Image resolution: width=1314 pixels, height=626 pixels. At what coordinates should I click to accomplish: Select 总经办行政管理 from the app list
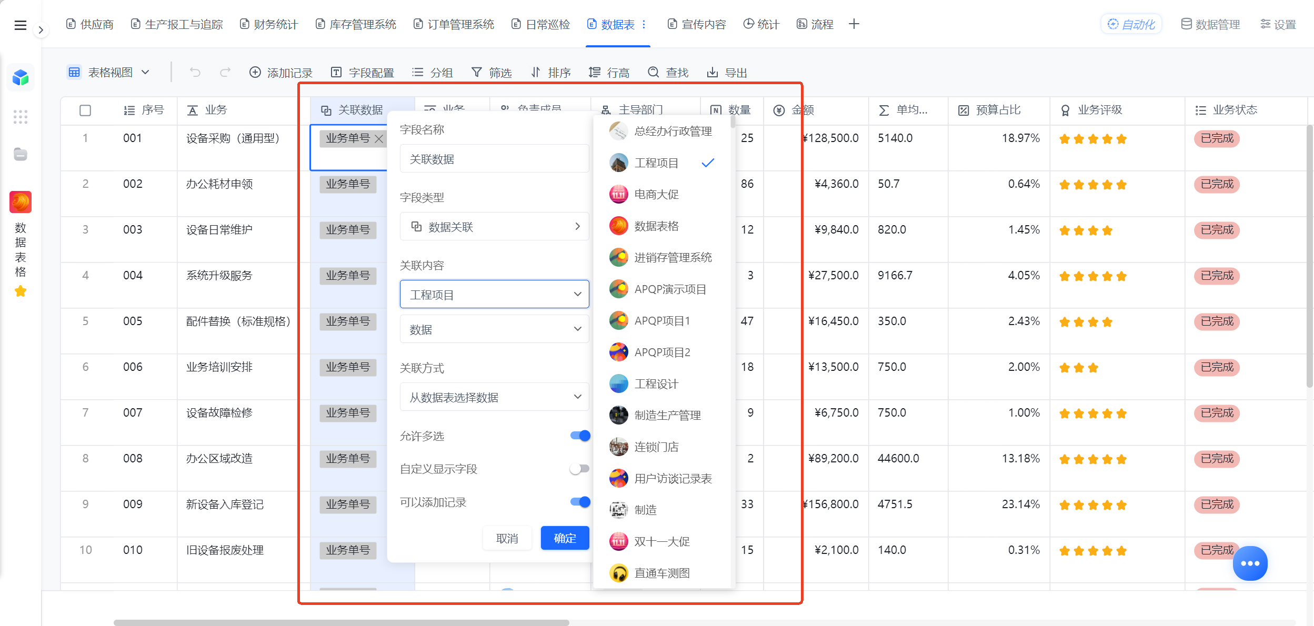[662, 131]
